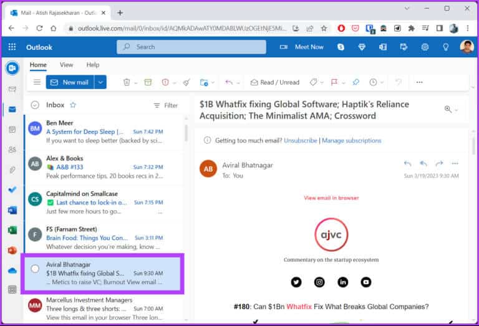Viewport: 479px width, 326px height.
Task: Sweep messages with the broom icon
Action: pos(186,82)
